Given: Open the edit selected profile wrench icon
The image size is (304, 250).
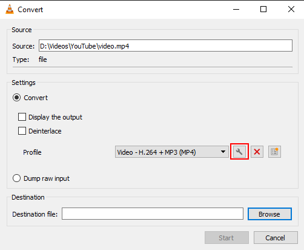Looking at the screenshot, I should (239, 152).
